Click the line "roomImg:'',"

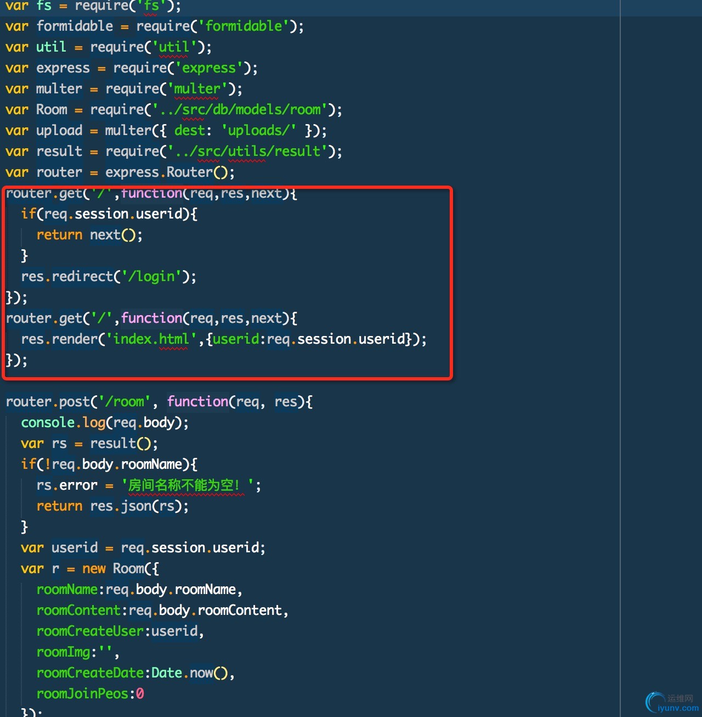tap(78, 652)
